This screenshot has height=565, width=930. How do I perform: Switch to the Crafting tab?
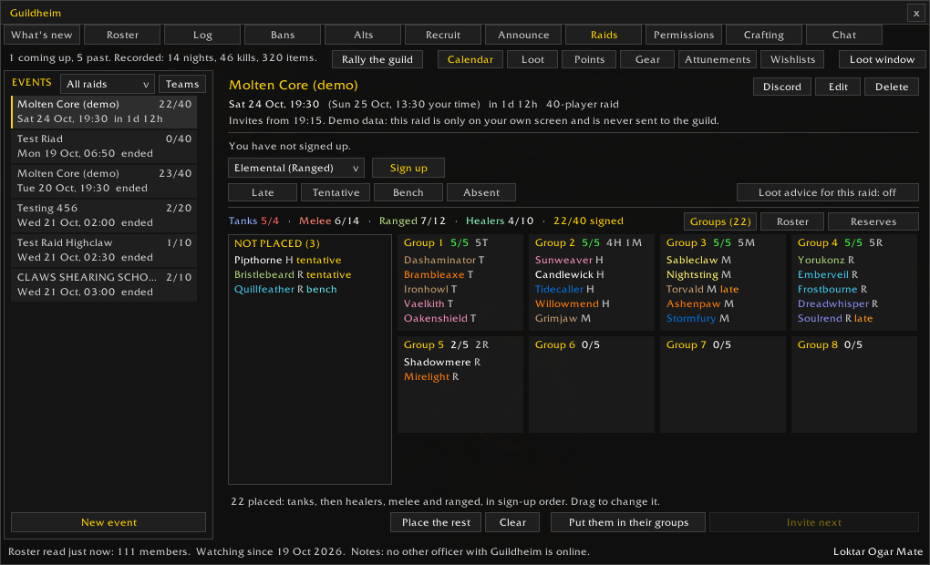[764, 35]
